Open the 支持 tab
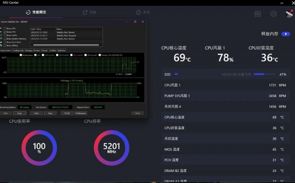The height and width of the screenshot is (183, 295). (143, 12)
